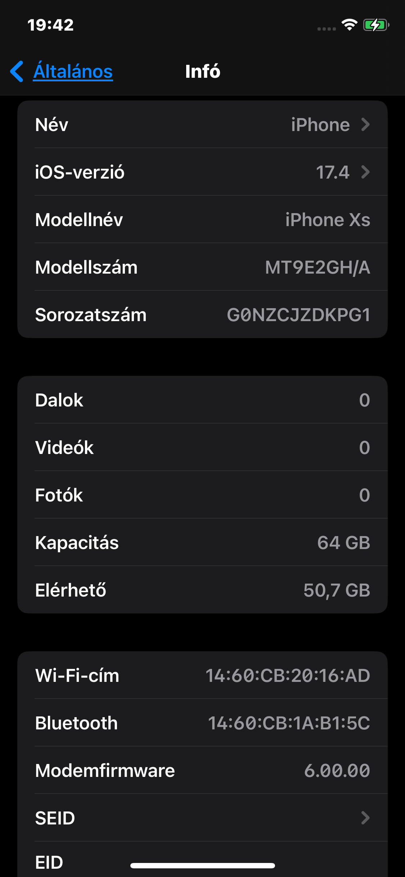Tap the Wi-Fi status icon
This screenshot has width=405, height=877.
[349, 25]
